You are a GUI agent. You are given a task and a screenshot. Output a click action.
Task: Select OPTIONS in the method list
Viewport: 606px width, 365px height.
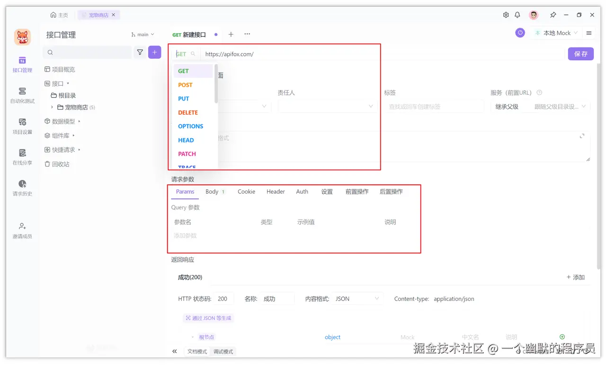193,126
